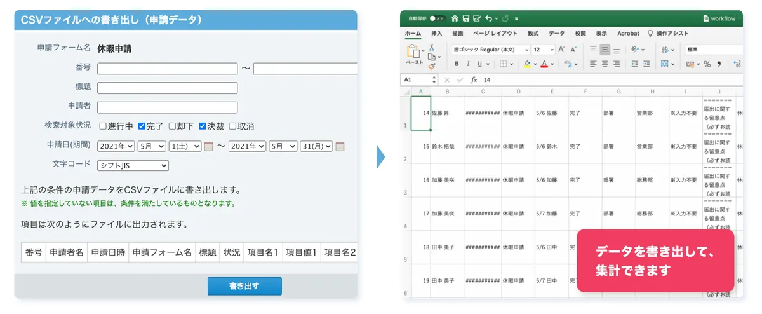762x314 pixels.
Task: Click the Redo arrow icon
Action: click(504, 18)
